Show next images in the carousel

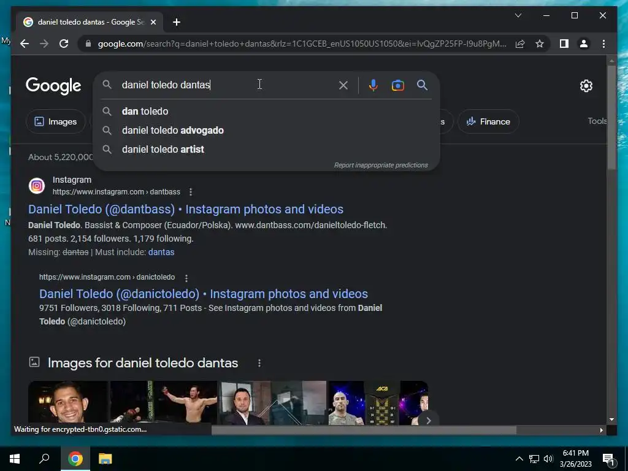(x=428, y=420)
